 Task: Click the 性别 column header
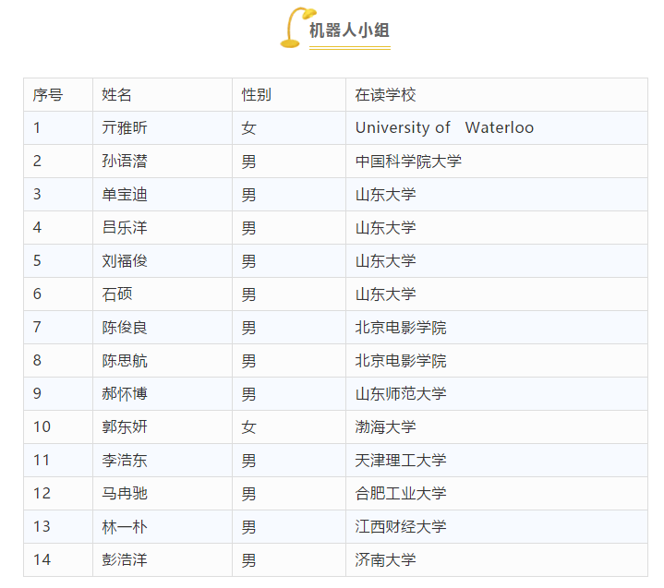257,95
